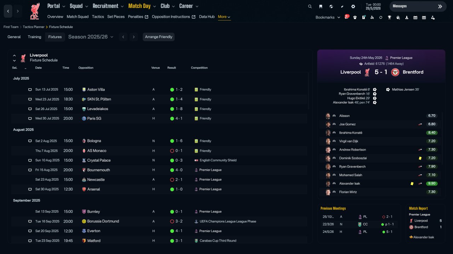Open the world globe icon
The height and width of the screenshot is (254, 453).
331,6
